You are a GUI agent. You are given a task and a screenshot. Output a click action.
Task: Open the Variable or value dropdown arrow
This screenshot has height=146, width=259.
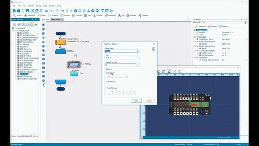138,65
